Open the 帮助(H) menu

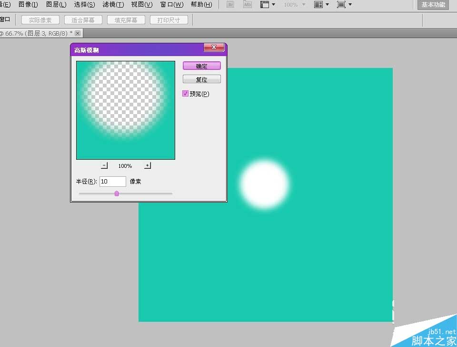coord(201,4)
